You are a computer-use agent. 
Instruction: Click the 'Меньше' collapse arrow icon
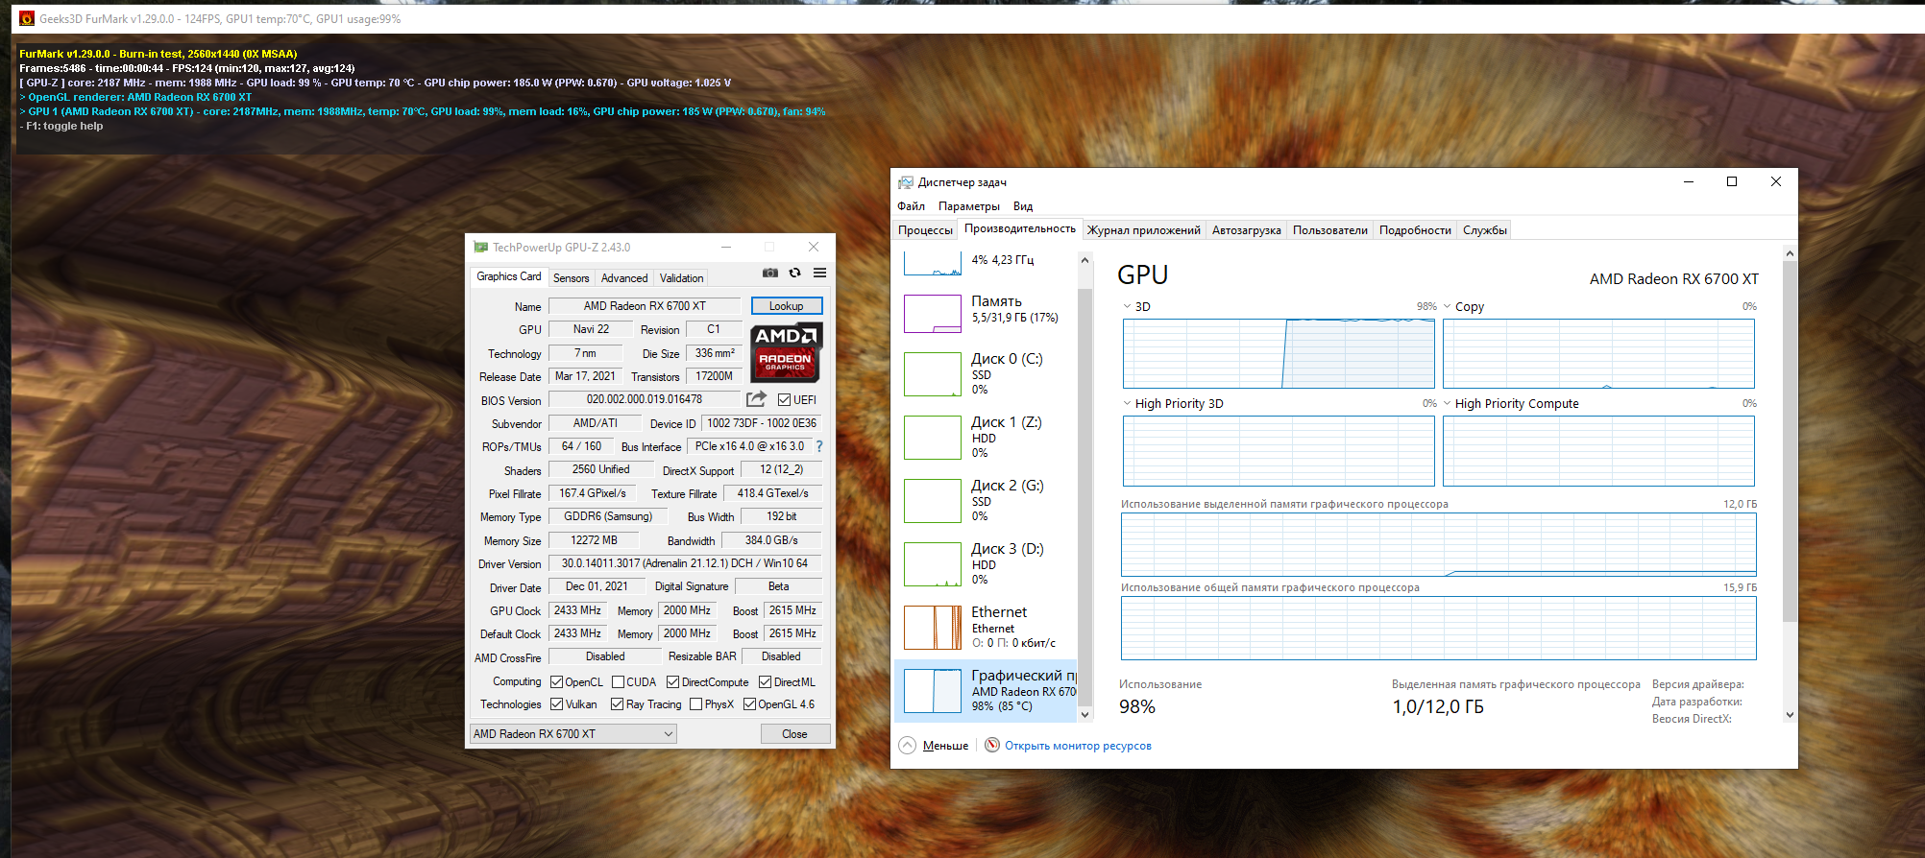coord(908,746)
